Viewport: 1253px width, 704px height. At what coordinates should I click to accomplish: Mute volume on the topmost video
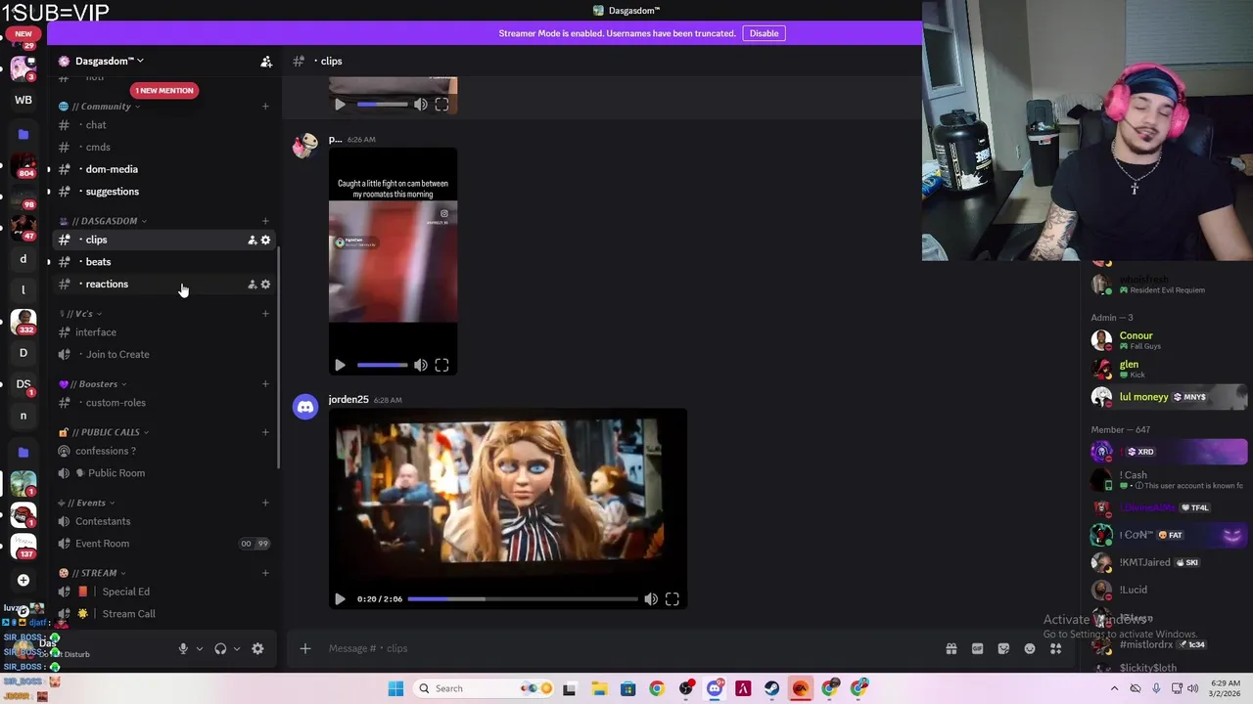[x=420, y=104]
